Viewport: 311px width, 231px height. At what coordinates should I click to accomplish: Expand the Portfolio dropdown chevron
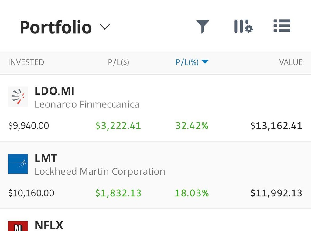click(105, 27)
